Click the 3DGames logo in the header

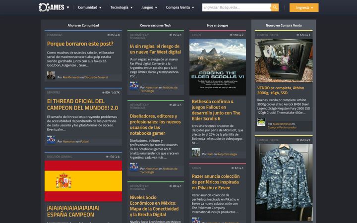tap(52, 7)
